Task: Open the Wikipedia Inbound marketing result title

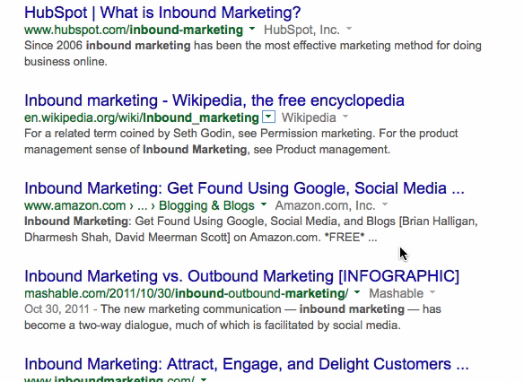Action: tap(214, 100)
